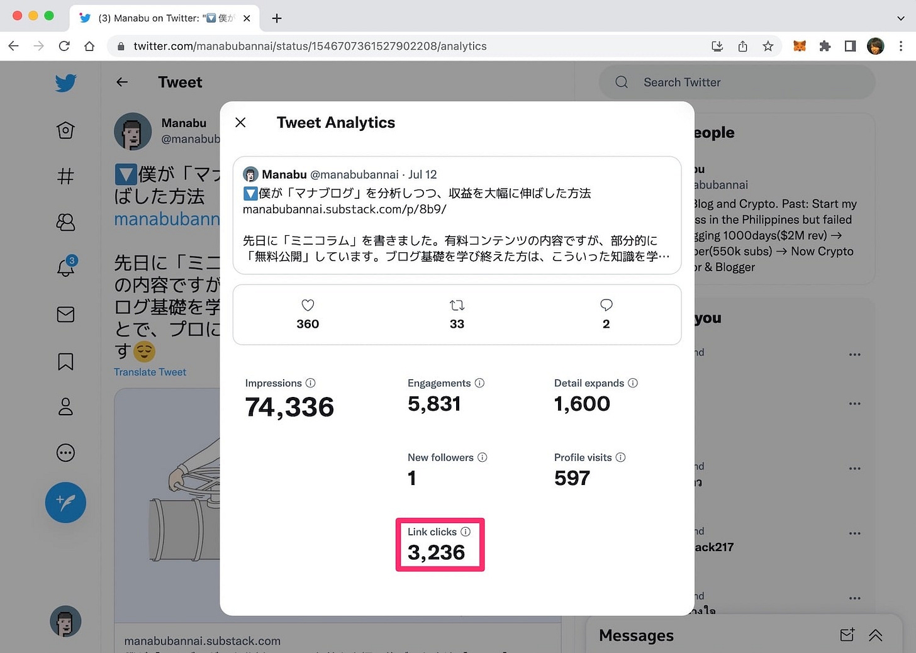Screen dimensions: 916x653
Task: Open Communities icon in sidebar
Action: coord(65,222)
